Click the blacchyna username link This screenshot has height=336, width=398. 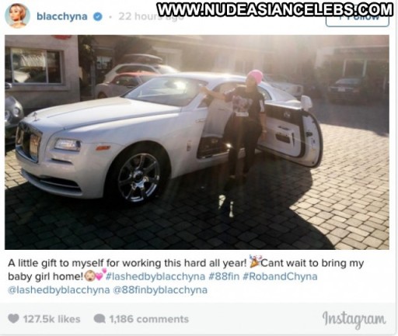(x=62, y=16)
